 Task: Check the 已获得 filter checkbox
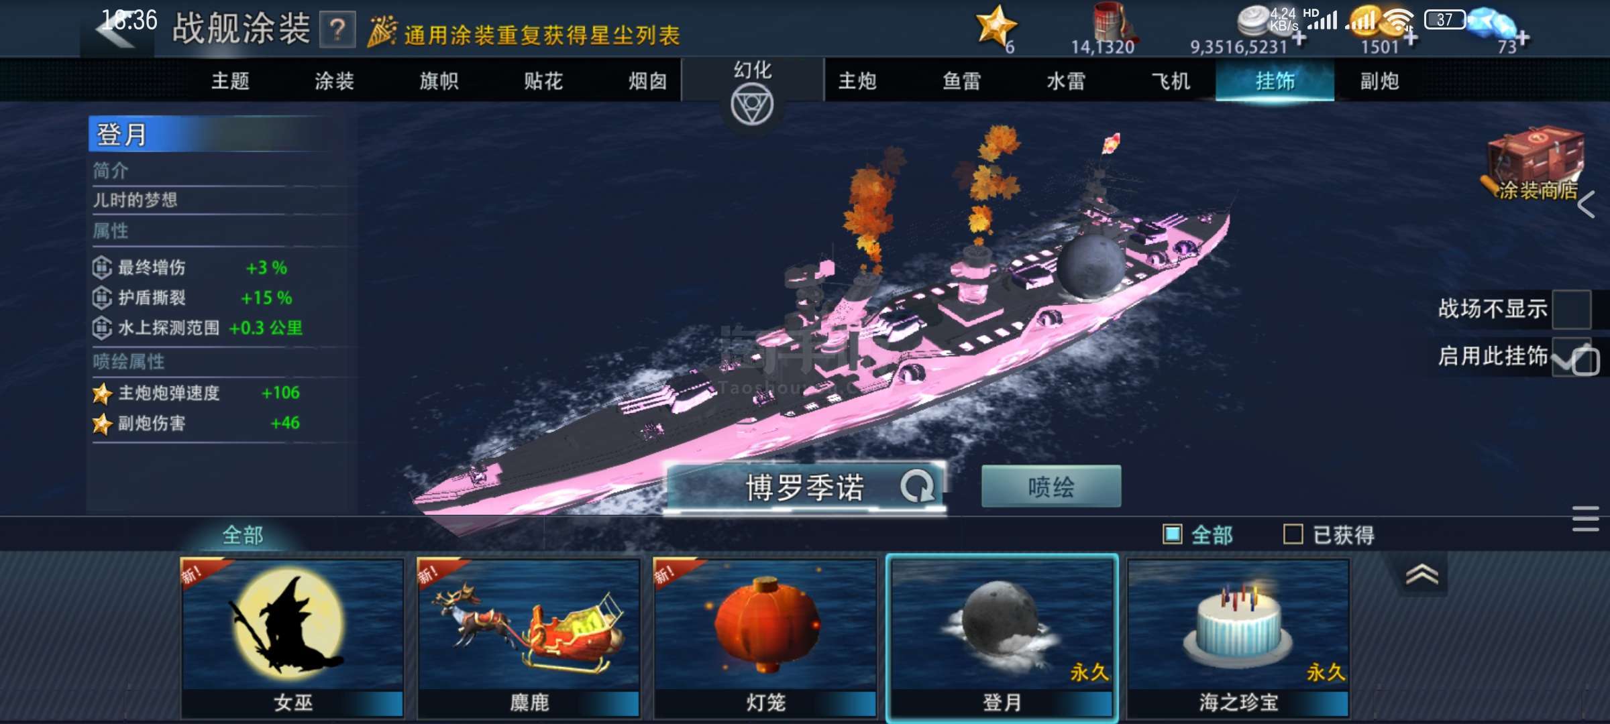[1293, 534]
